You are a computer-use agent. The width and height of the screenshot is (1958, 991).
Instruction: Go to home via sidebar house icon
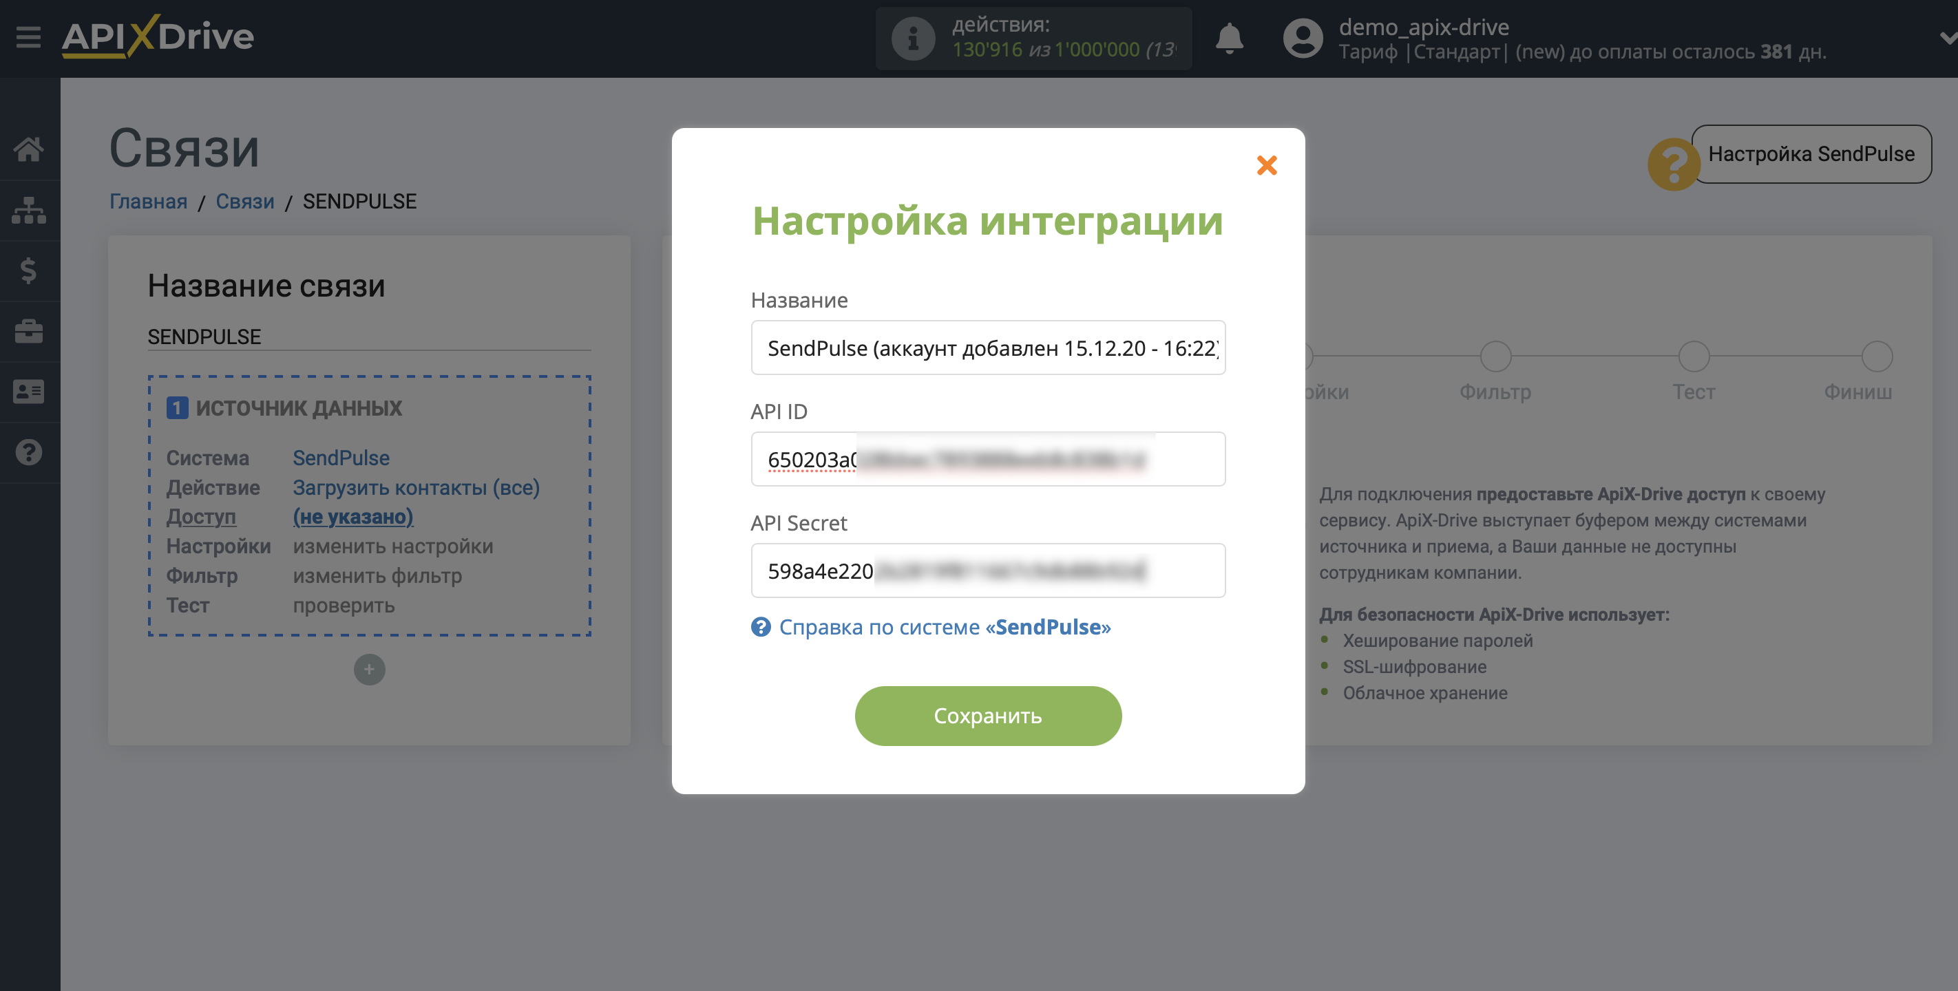coord(29,150)
